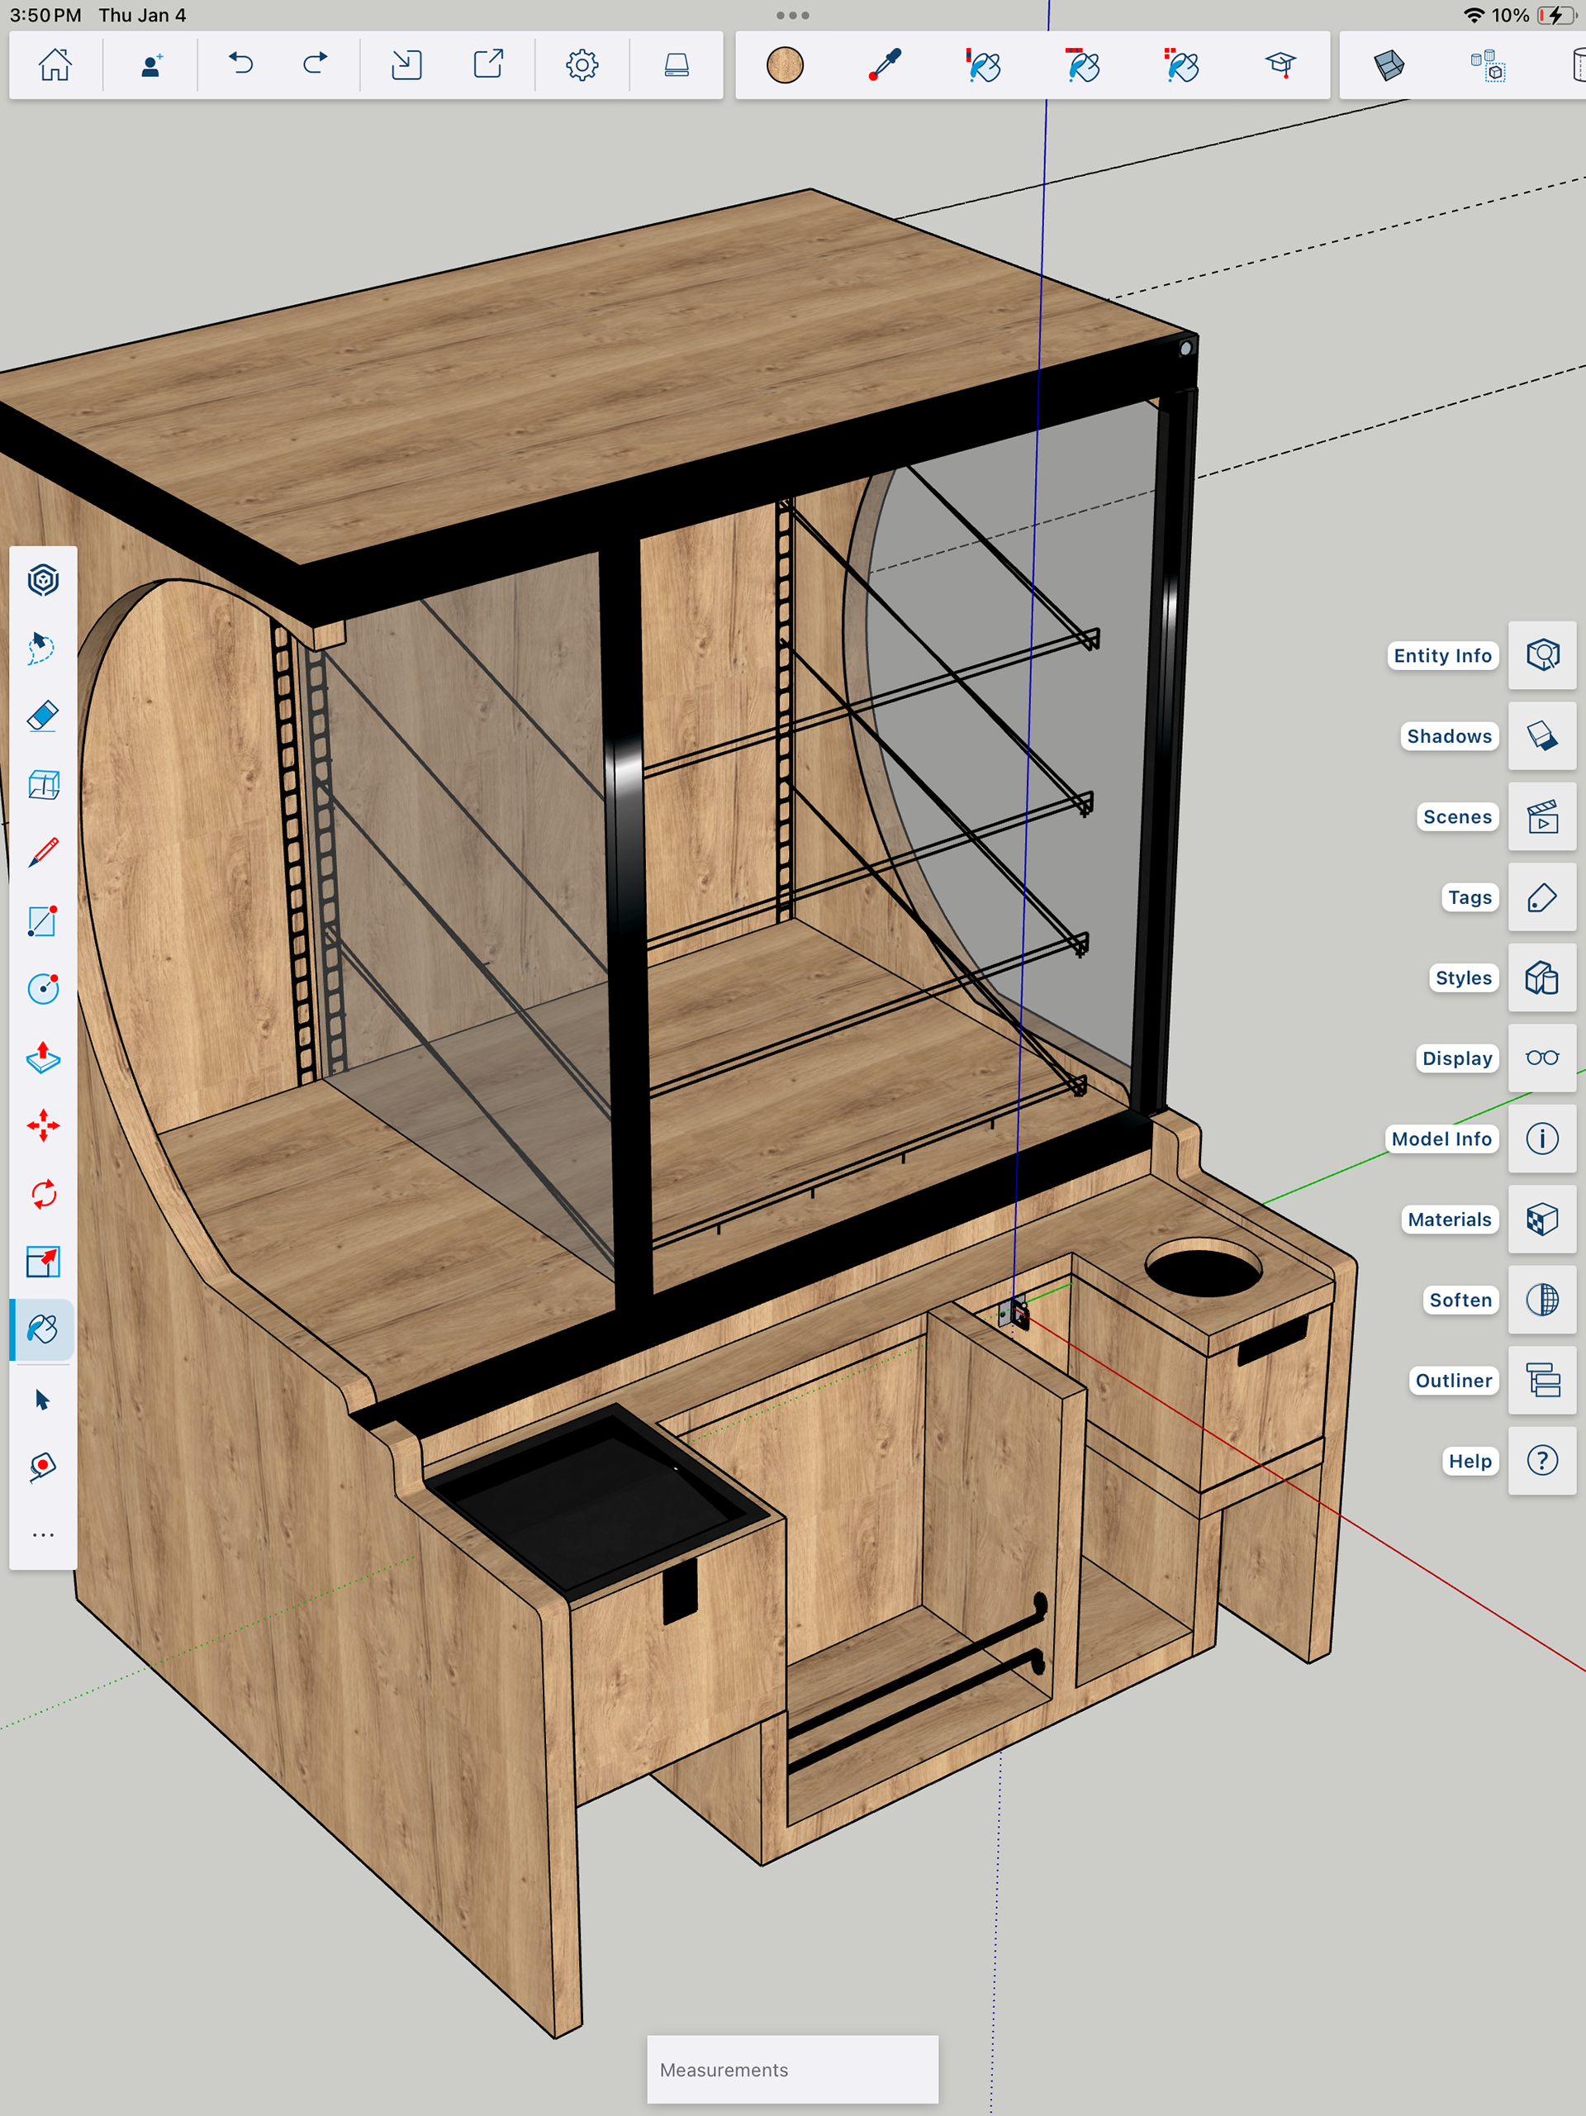The width and height of the screenshot is (1586, 2116).
Task: Select the Eraser tool
Action: tap(43, 716)
